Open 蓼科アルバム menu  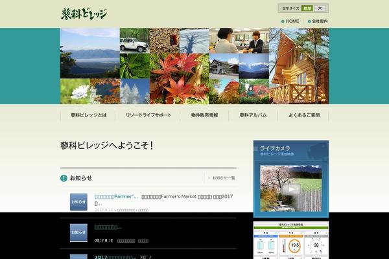(253, 115)
